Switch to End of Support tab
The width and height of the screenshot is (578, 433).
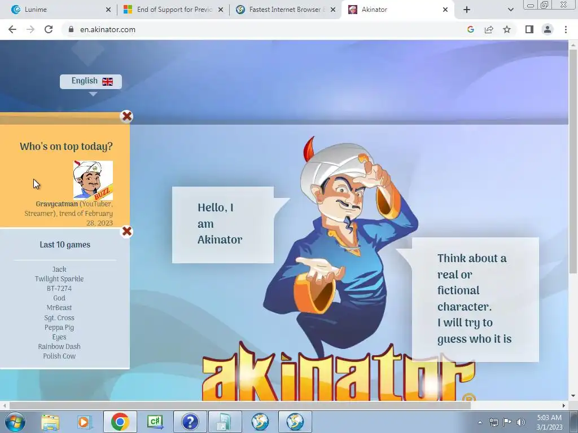[x=174, y=10]
